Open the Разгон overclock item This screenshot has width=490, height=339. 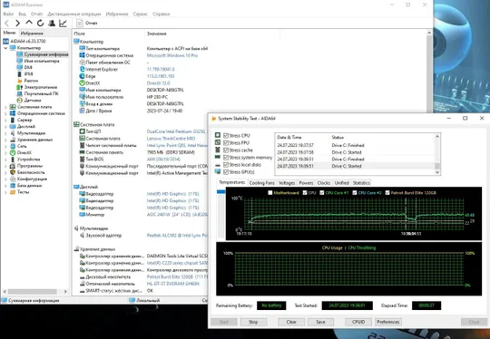[31, 81]
